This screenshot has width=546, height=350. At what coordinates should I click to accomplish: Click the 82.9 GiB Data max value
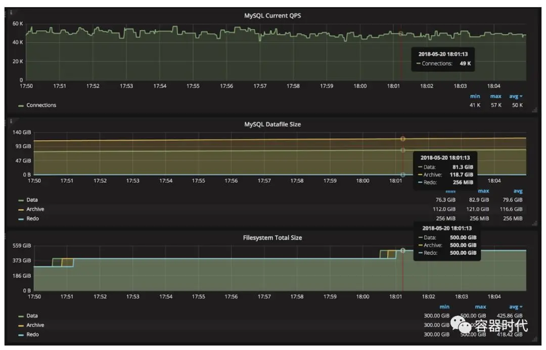point(479,200)
